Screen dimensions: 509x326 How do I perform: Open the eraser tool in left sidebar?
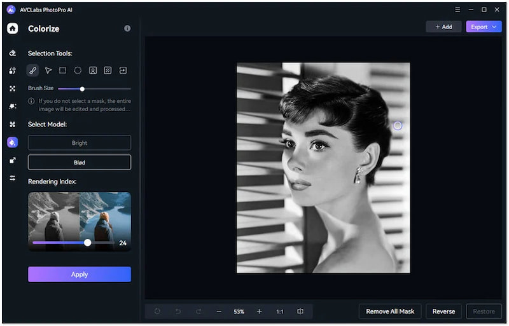tap(12, 53)
